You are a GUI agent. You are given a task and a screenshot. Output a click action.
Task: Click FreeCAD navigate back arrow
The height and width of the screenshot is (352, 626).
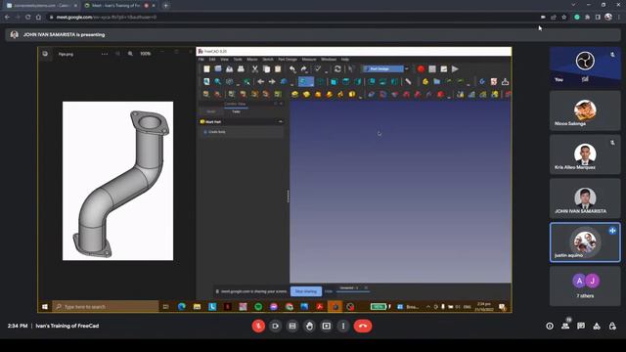pos(261,82)
